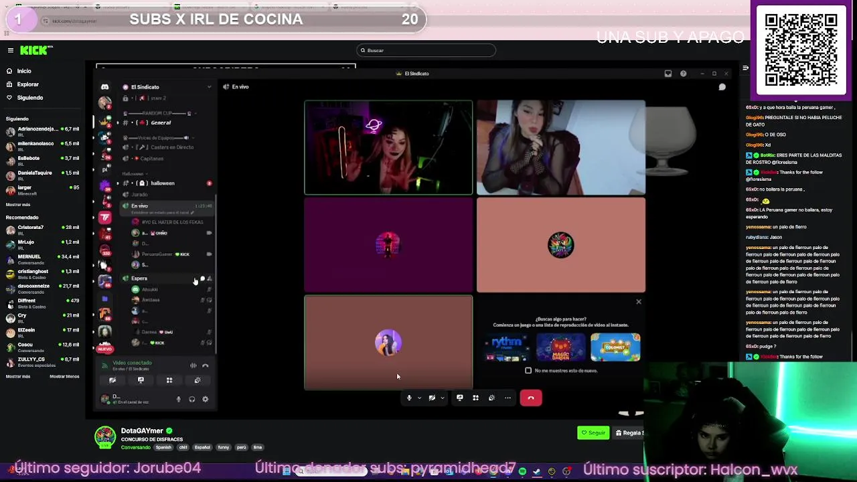The image size is (857, 482).
Task: Open microphone options dropdown arrow
Action: pos(419,398)
